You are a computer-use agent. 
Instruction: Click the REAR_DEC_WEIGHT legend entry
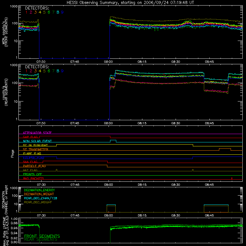point(38,202)
